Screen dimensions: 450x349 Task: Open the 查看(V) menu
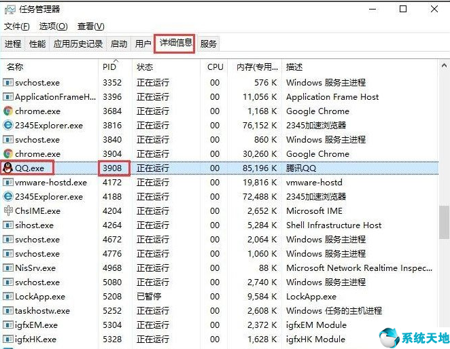[90, 26]
